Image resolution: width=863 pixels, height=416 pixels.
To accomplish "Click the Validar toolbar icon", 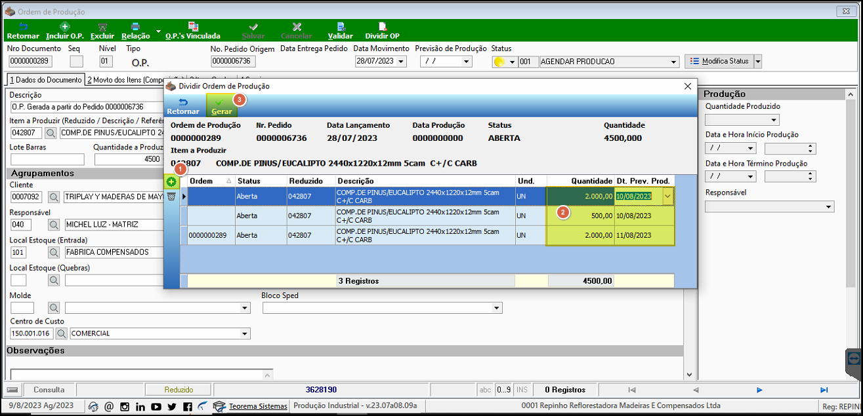I will (x=341, y=31).
